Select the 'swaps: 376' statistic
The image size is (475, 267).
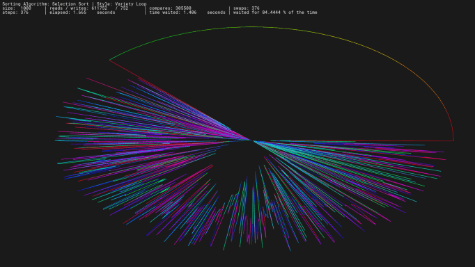point(247,8)
